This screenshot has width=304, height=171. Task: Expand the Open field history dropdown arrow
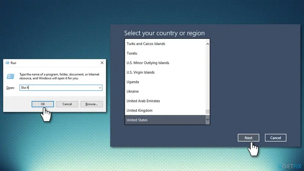100,88
